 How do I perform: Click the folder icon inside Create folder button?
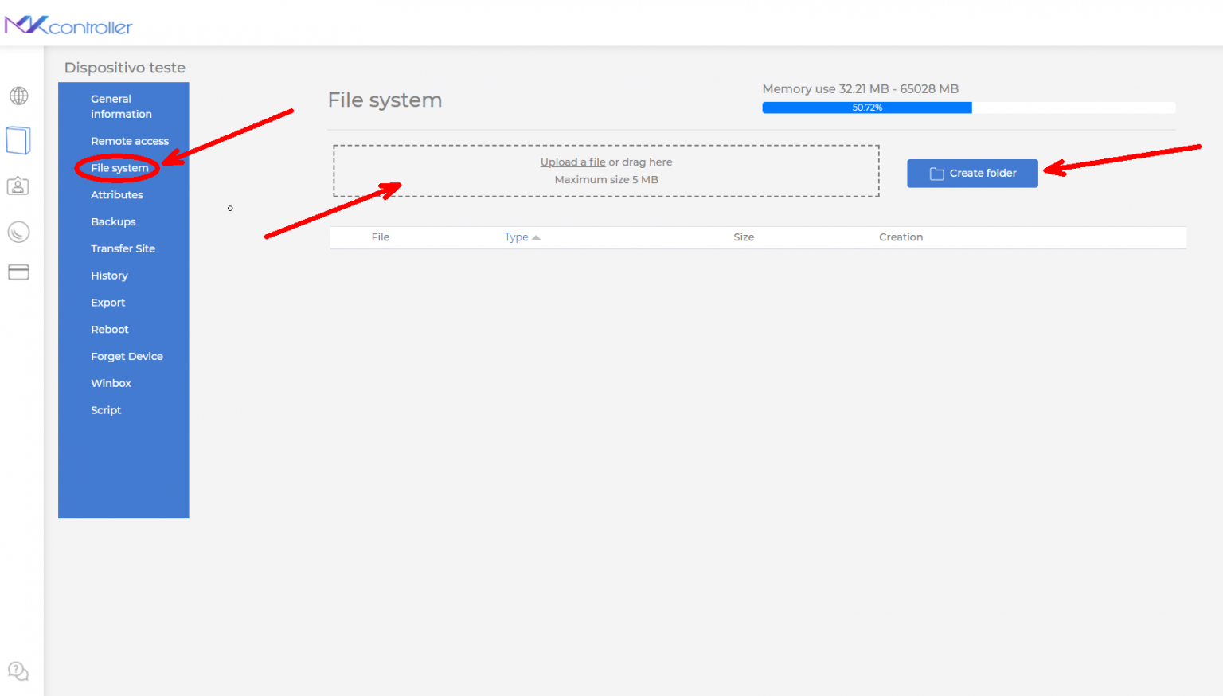(x=936, y=173)
